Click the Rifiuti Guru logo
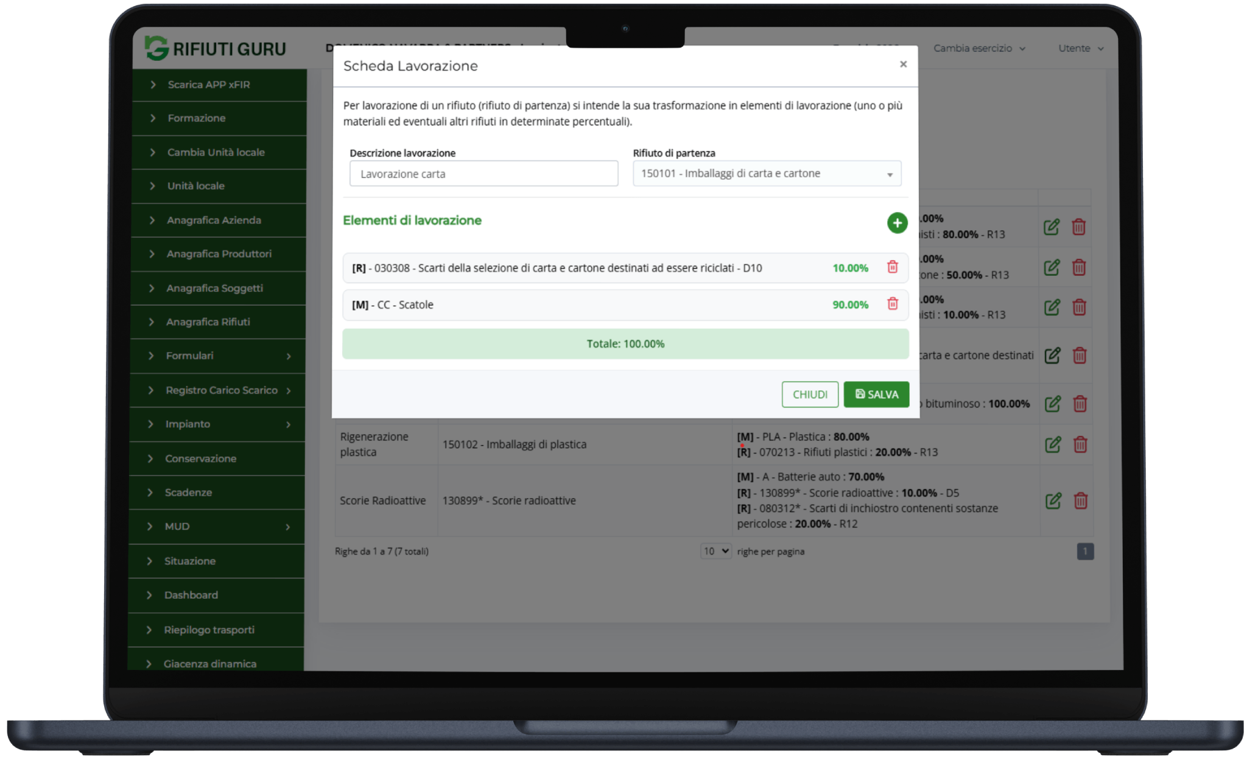Image resolution: width=1247 pixels, height=771 pixels. tap(214, 48)
